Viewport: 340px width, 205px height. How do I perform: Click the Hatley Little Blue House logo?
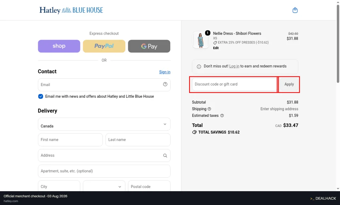point(71,10)
